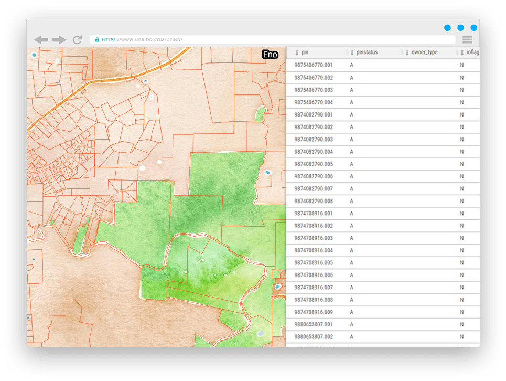Select row with pin 9874708916.009
The height and width of the screenshot is (381, 506).
pos(314,312)
